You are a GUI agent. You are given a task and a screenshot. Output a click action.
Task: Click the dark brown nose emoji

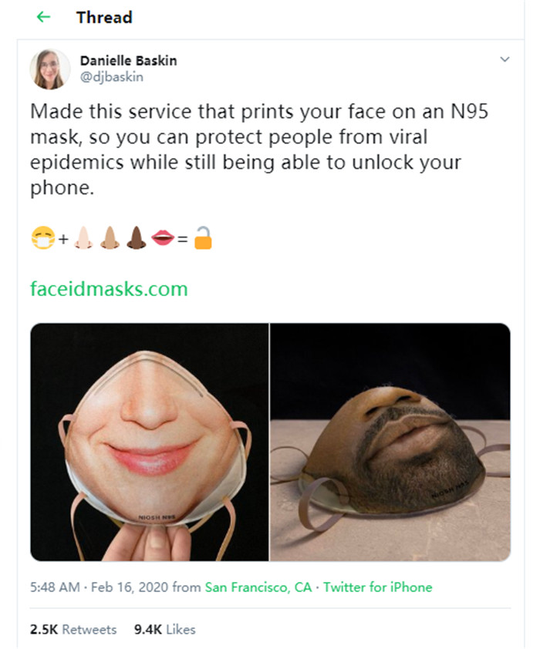coord(137,240)
